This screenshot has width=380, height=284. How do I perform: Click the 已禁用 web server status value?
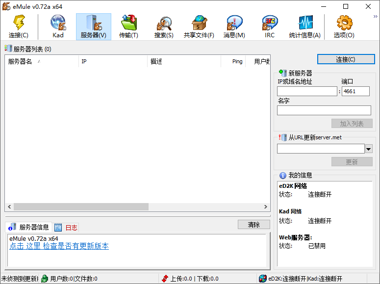(317, 246)
